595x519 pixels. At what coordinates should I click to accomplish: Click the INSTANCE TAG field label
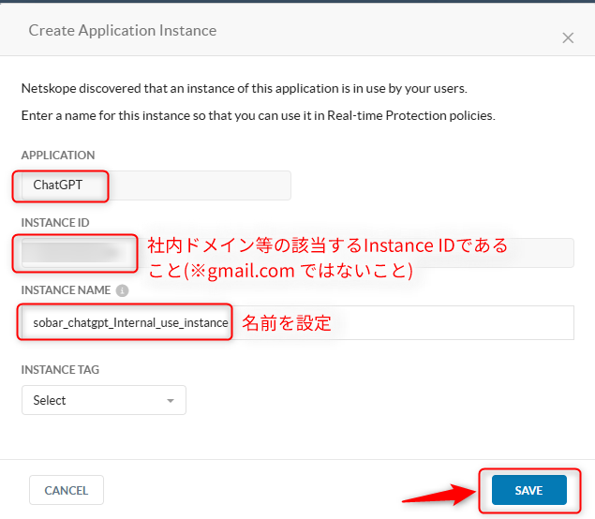pyautogui.click(x=60, y=369)
